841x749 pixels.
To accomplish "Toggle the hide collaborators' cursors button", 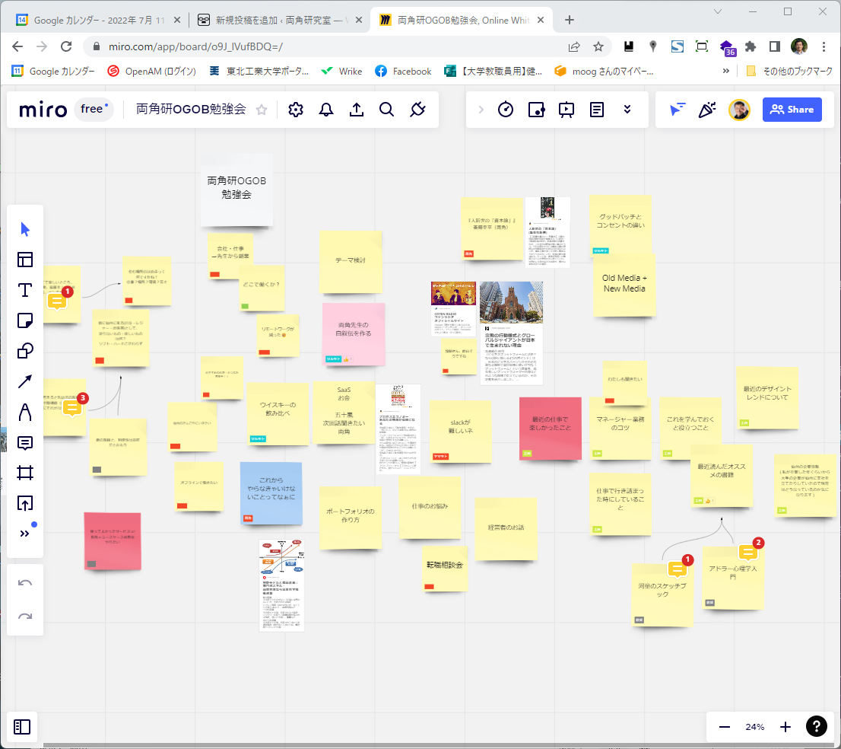I will pyautogui.click(x=677, y=110).
